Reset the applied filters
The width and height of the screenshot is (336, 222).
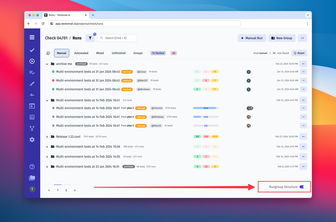pos(299,53)
